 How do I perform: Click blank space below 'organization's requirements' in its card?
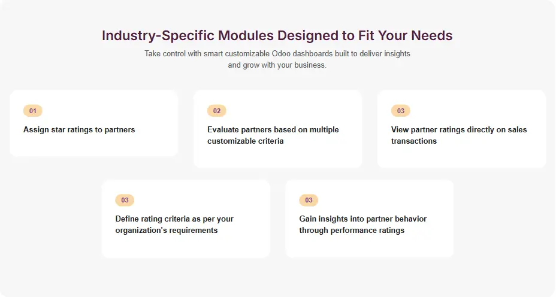186,246
